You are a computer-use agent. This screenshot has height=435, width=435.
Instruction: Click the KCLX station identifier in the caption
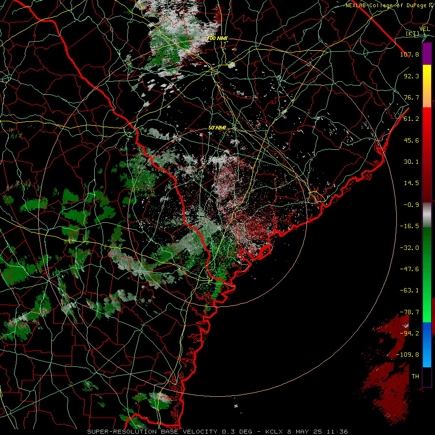click(275, 432)
